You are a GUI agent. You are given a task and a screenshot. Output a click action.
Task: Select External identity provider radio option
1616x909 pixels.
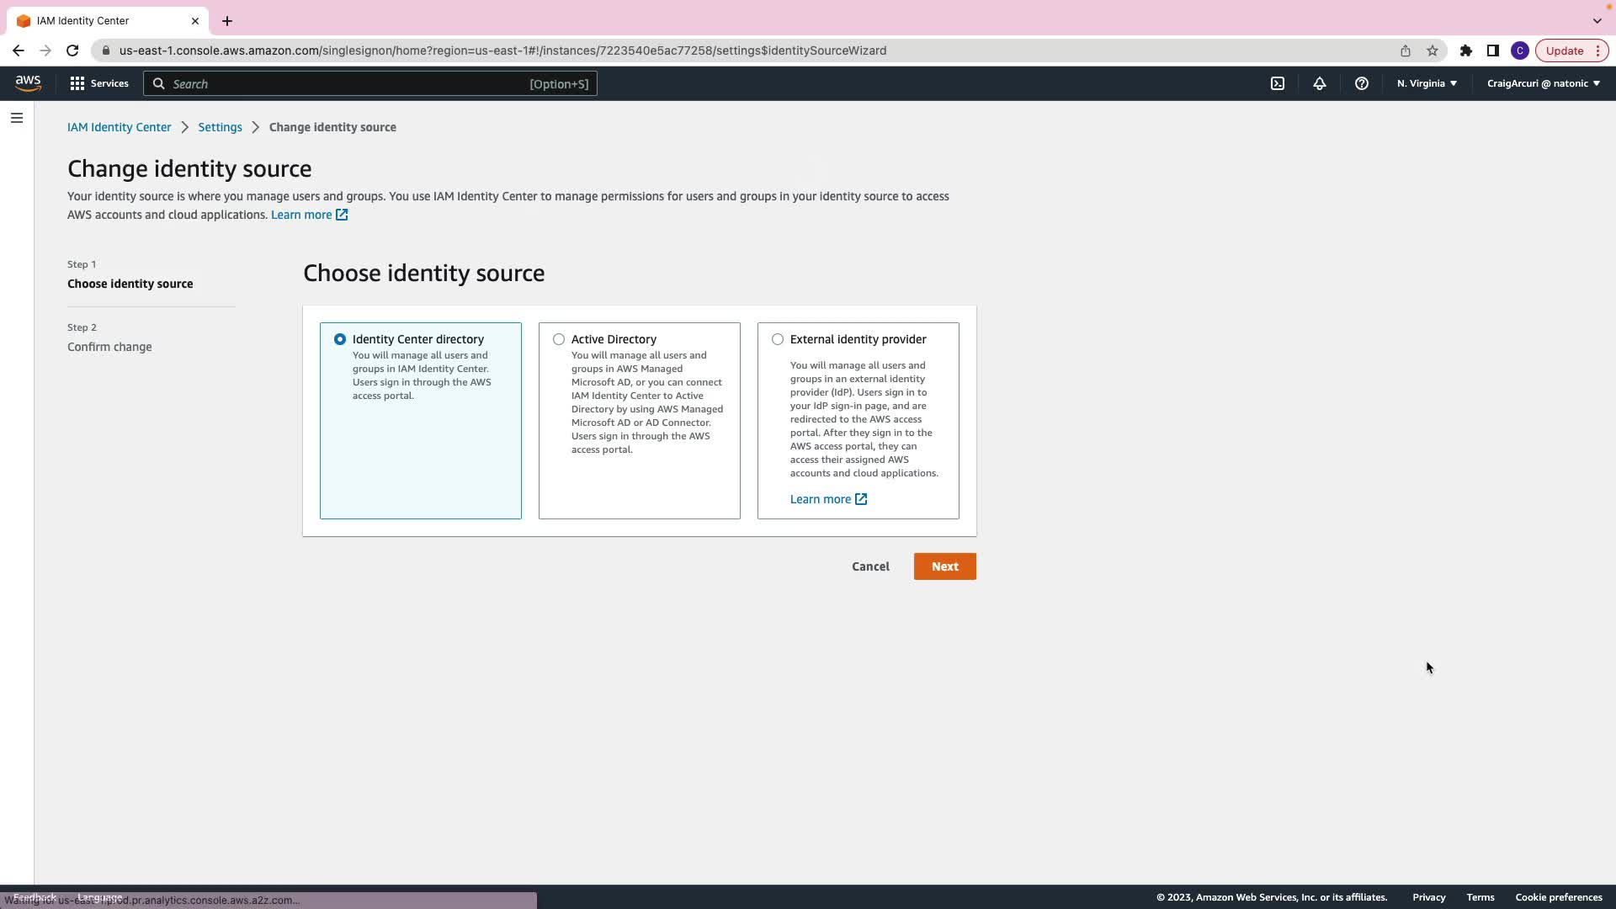tap(778, 339)
